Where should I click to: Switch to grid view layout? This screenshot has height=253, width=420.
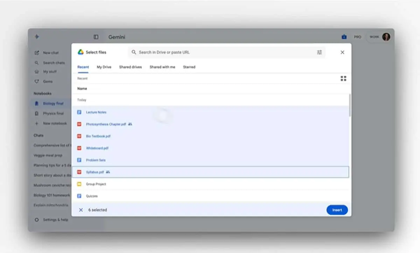[x=343, y=78]
